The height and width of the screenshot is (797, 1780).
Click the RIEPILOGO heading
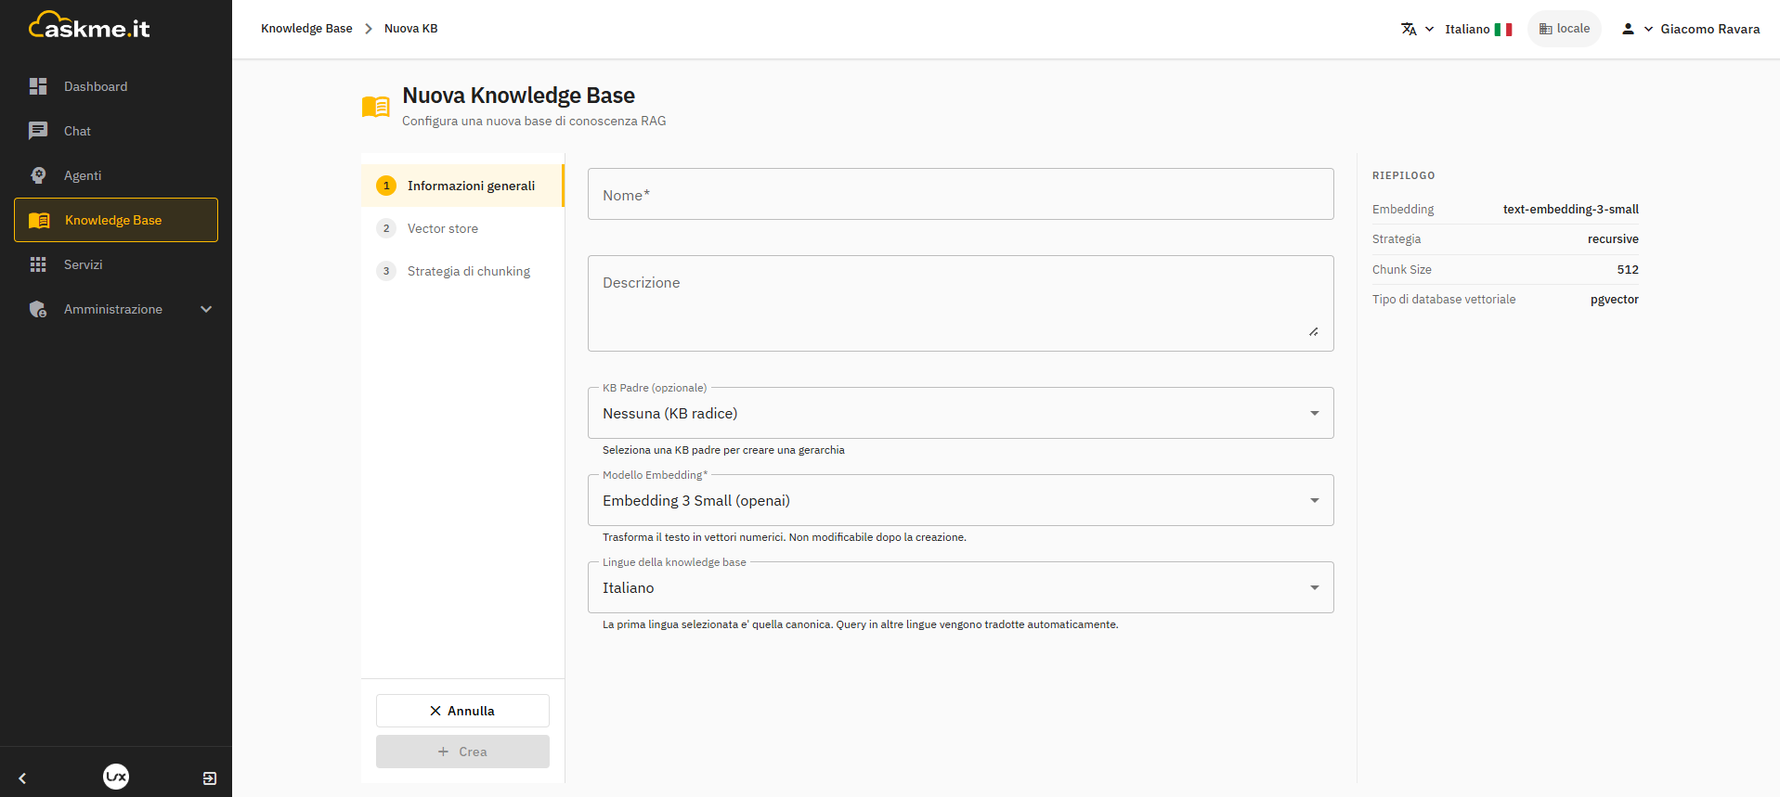[1403, 175]
